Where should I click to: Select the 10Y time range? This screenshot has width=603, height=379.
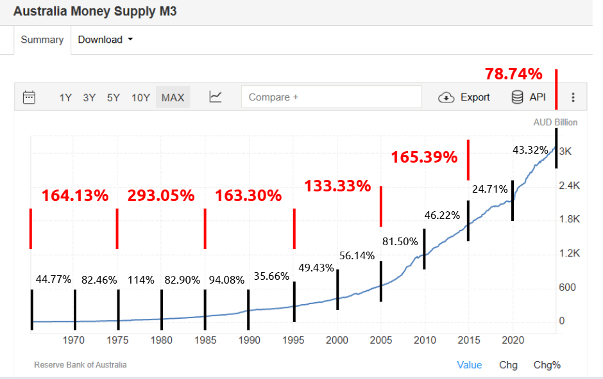click(x=140, y=97)
